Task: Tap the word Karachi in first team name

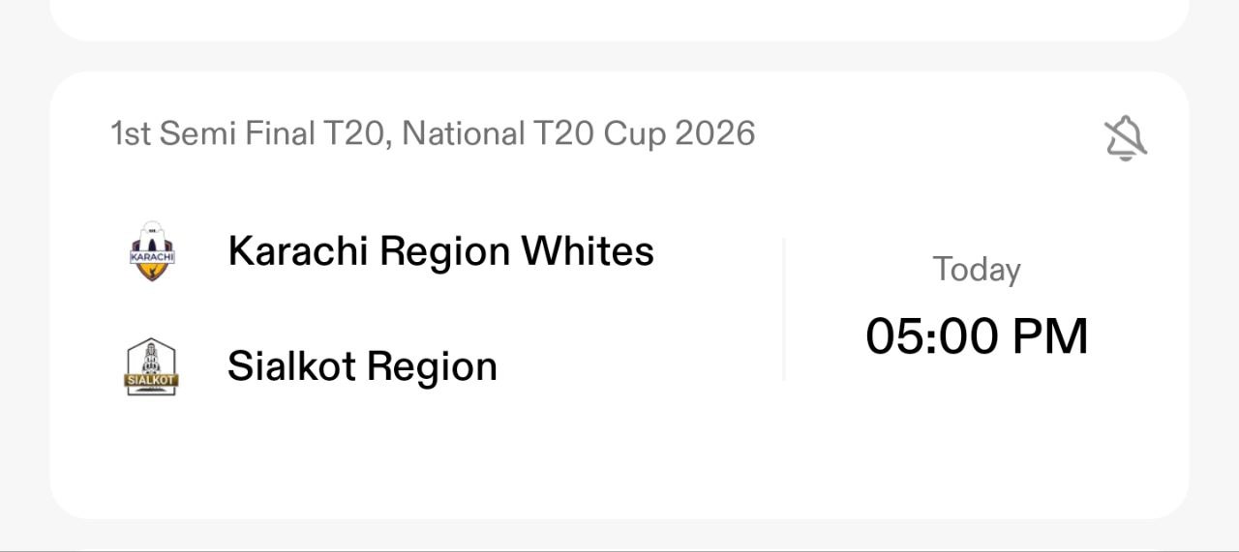Action: pyautogui.click(x=297, y=251)
